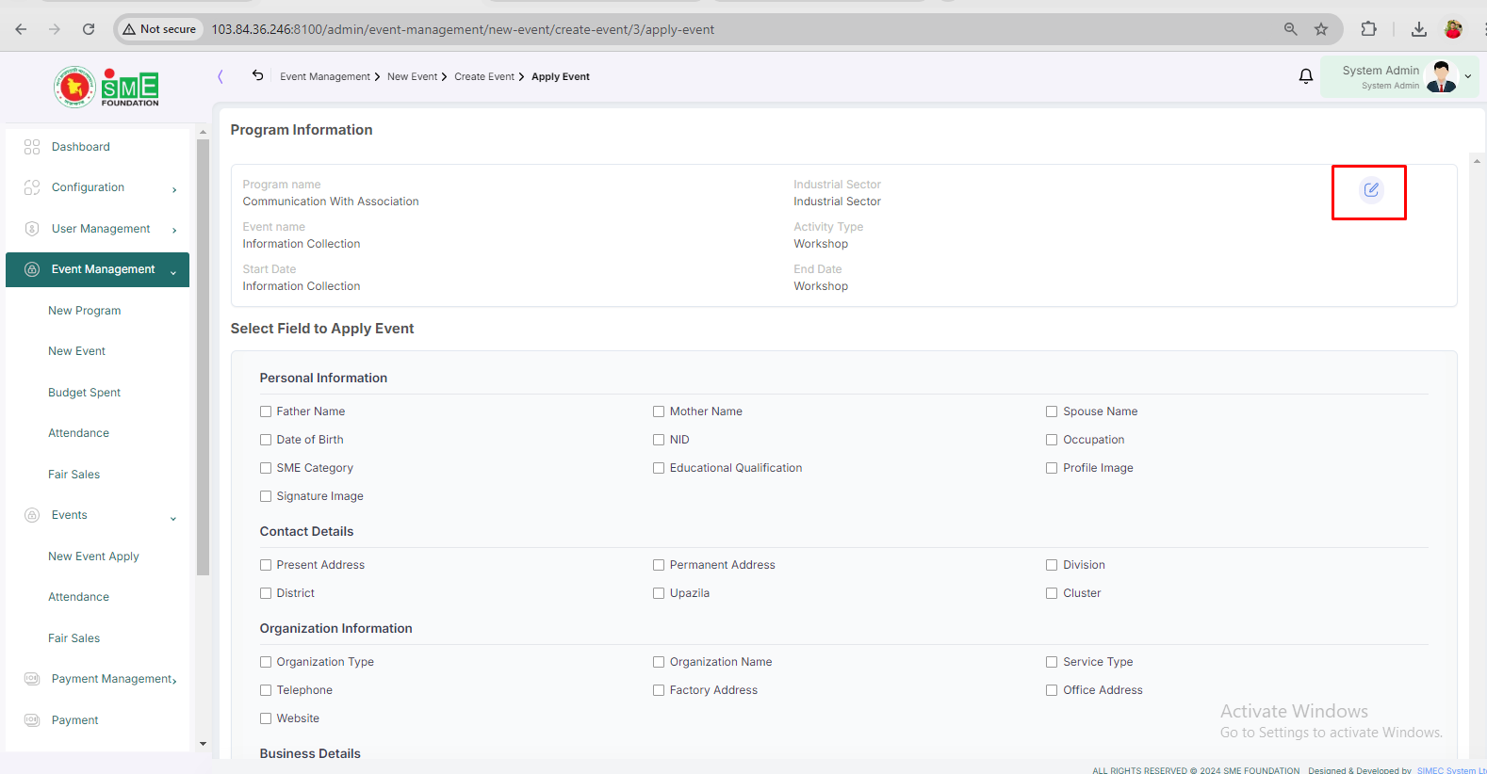Go to Create Event breadcrumb link
The image size is (1487, 774).
(x=484, y=77)
